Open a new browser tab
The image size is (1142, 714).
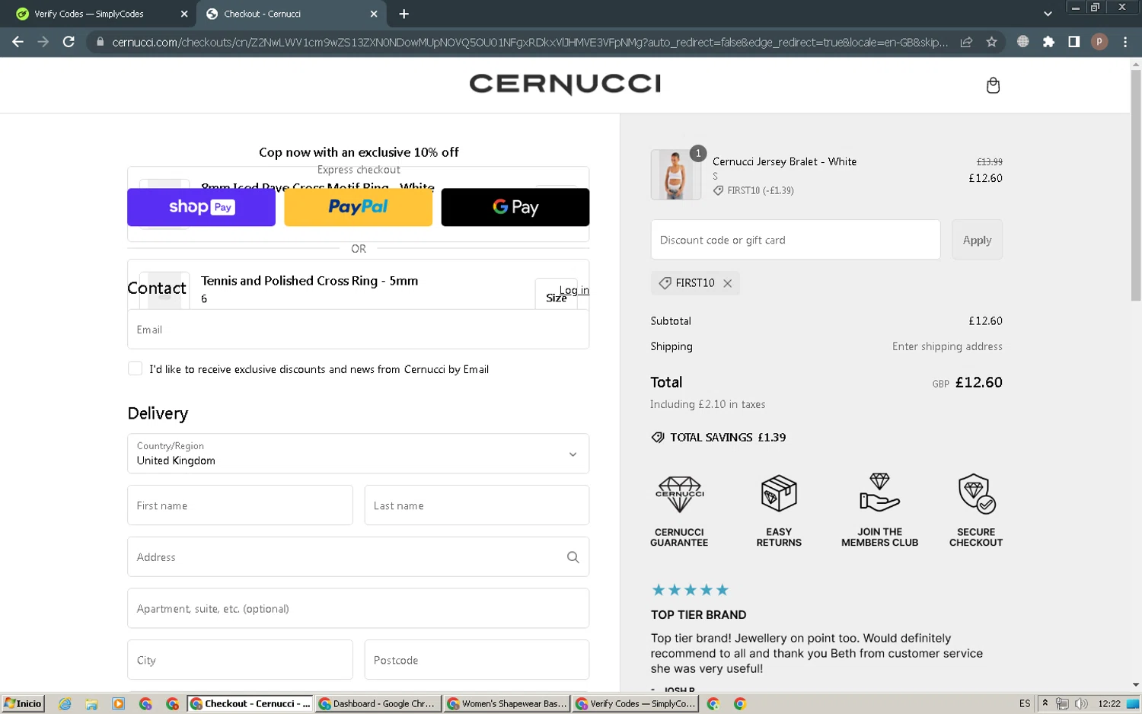tap(404, 14)
